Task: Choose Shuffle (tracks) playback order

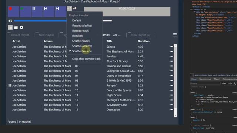Action: coord(81,41)
